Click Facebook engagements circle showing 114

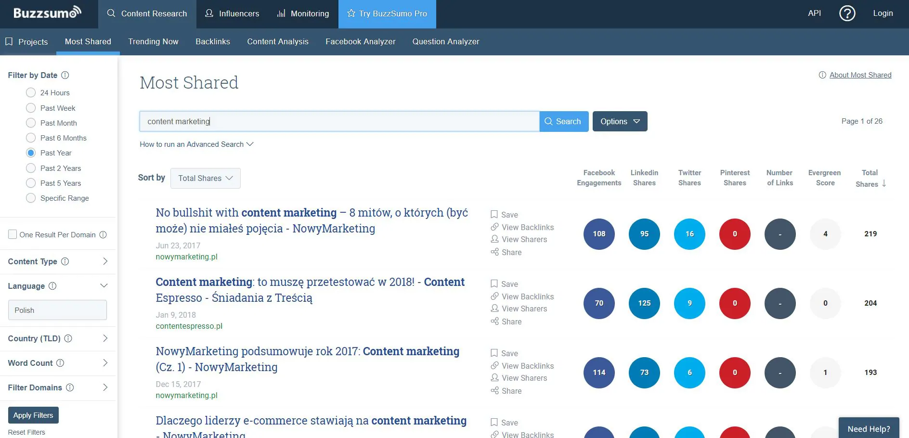(599, 373)
